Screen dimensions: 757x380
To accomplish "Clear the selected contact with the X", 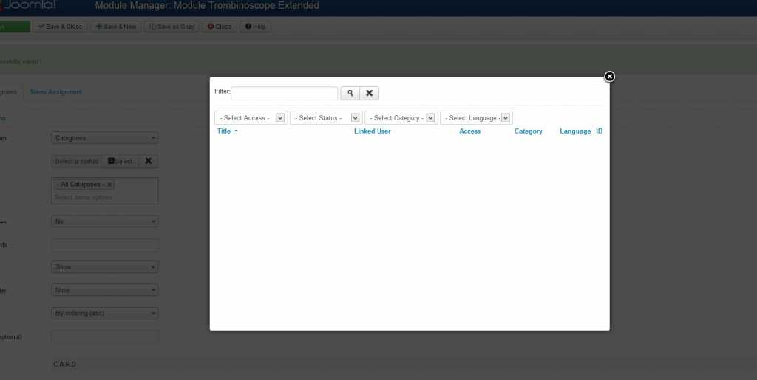I will click(148, 161).
